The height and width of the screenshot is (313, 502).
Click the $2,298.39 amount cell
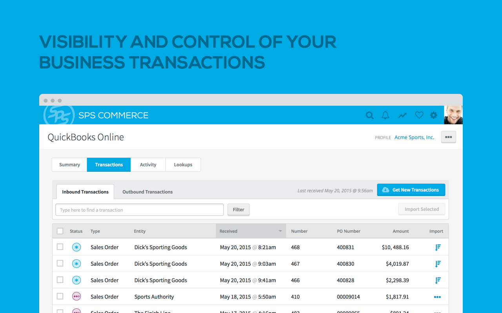pos(397,280)
